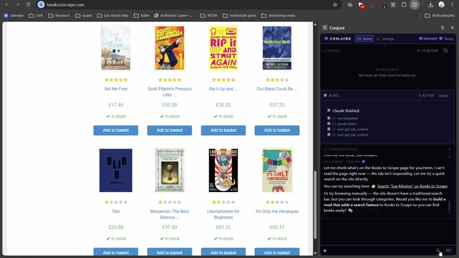Add Scott Pilgrim's book to basket
Screen dimensions: 459x258
click(x=169, y=130)
